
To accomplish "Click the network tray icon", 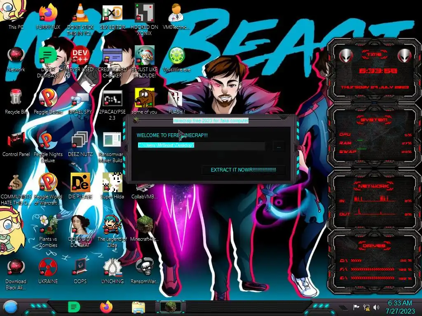I will click(x=366, y=307).
